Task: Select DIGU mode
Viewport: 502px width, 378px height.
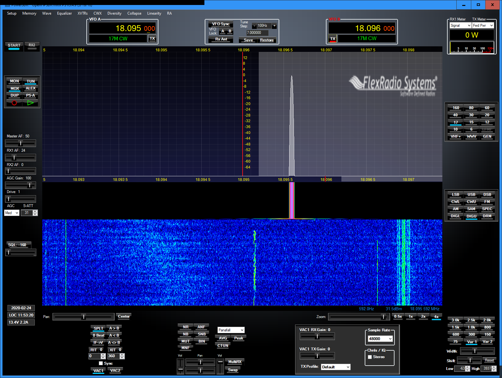Action: (471, 216)
